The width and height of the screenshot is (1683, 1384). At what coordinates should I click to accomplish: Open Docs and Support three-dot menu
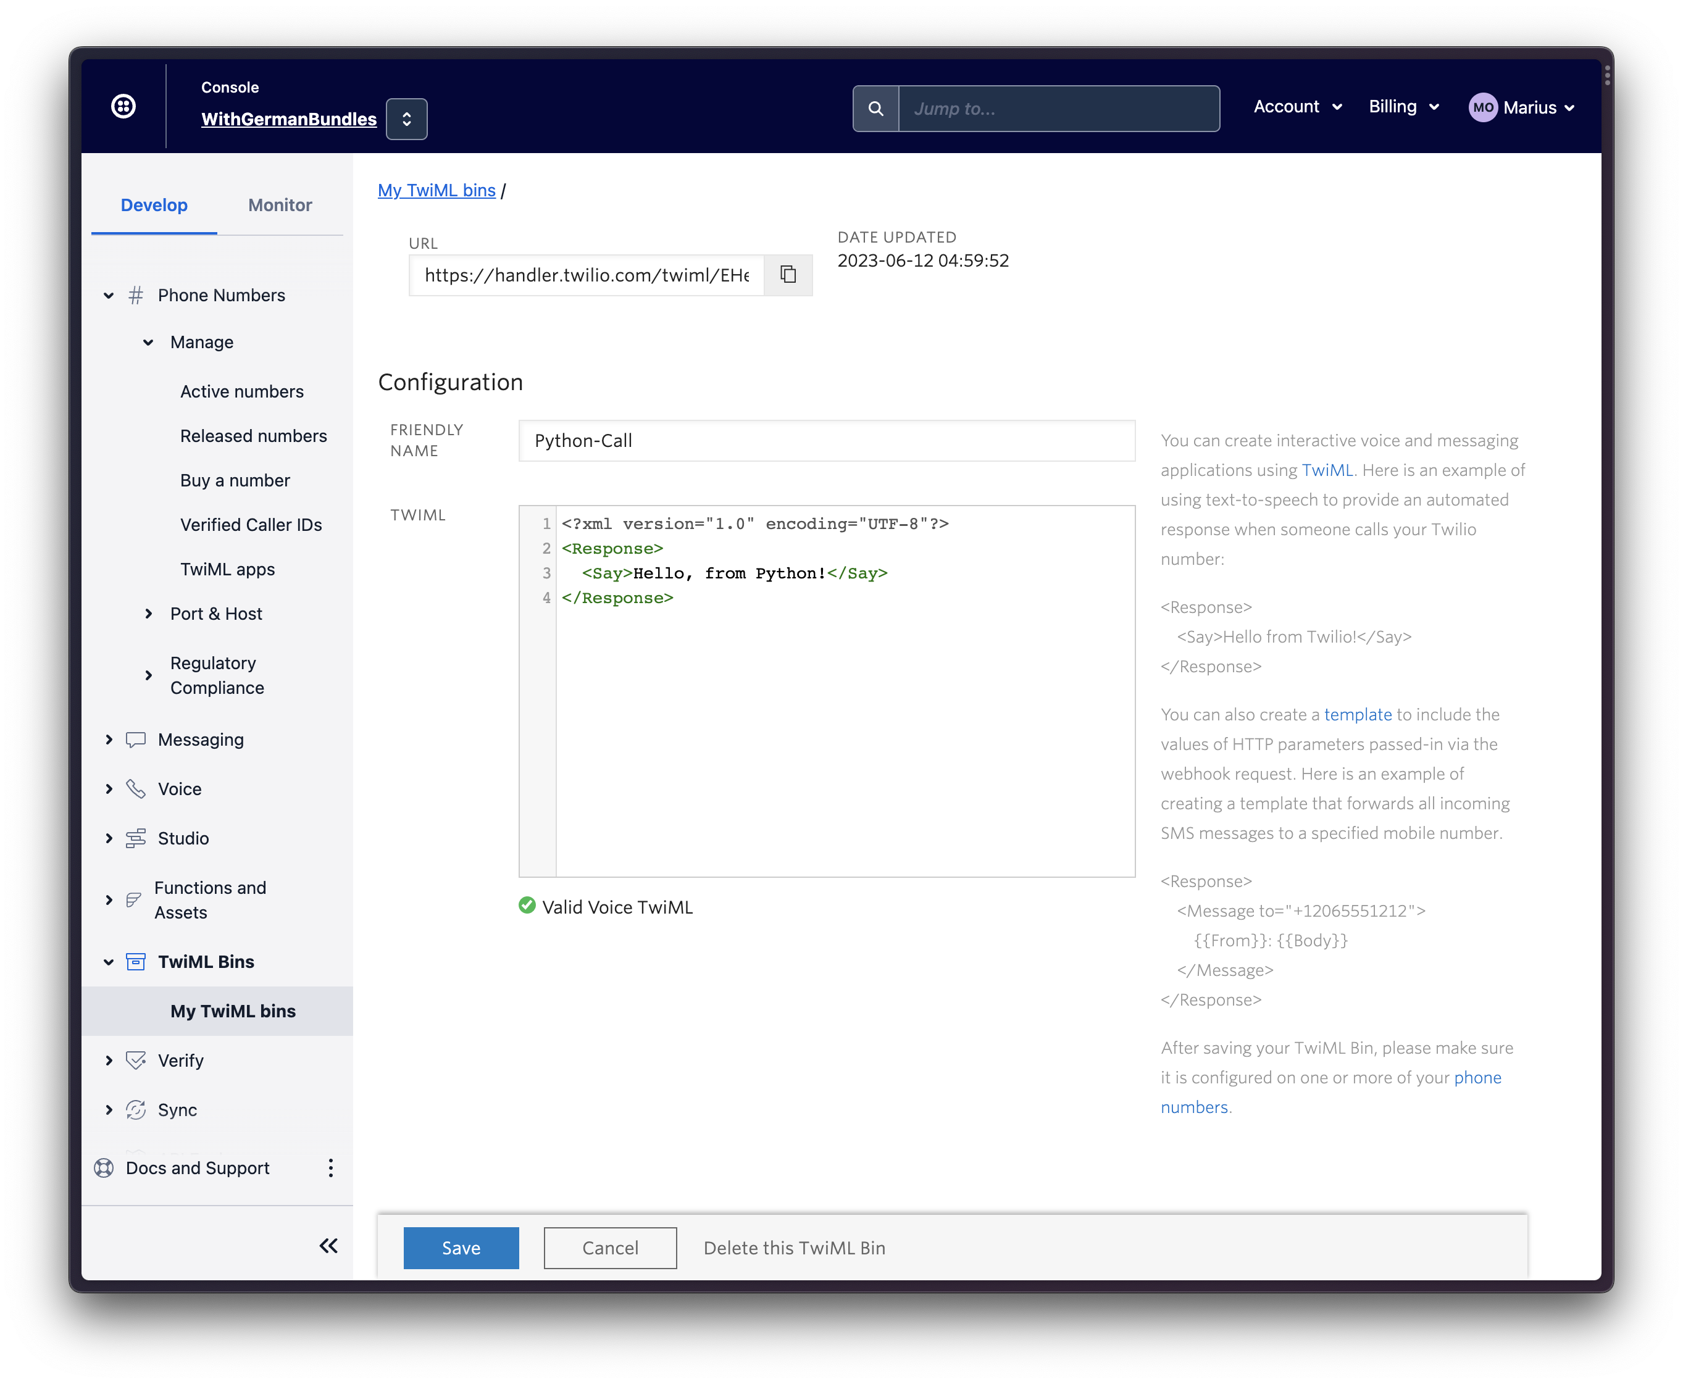pyautogui.click(x=331, y=1168)
